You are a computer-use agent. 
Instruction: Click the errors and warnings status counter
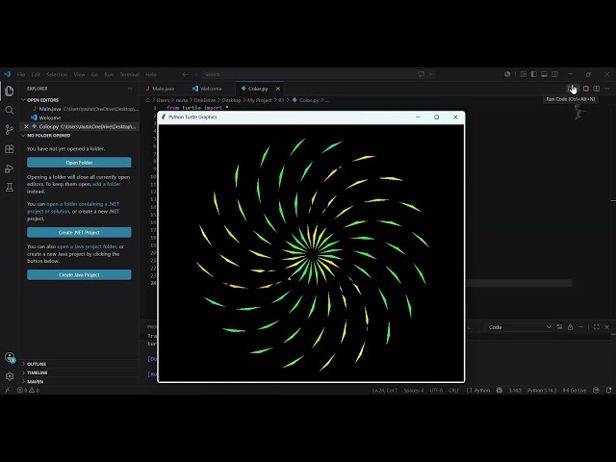pyautogui.click(x=28, y=390)
